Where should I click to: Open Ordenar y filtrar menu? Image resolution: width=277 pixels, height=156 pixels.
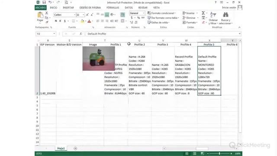[213, 18]
